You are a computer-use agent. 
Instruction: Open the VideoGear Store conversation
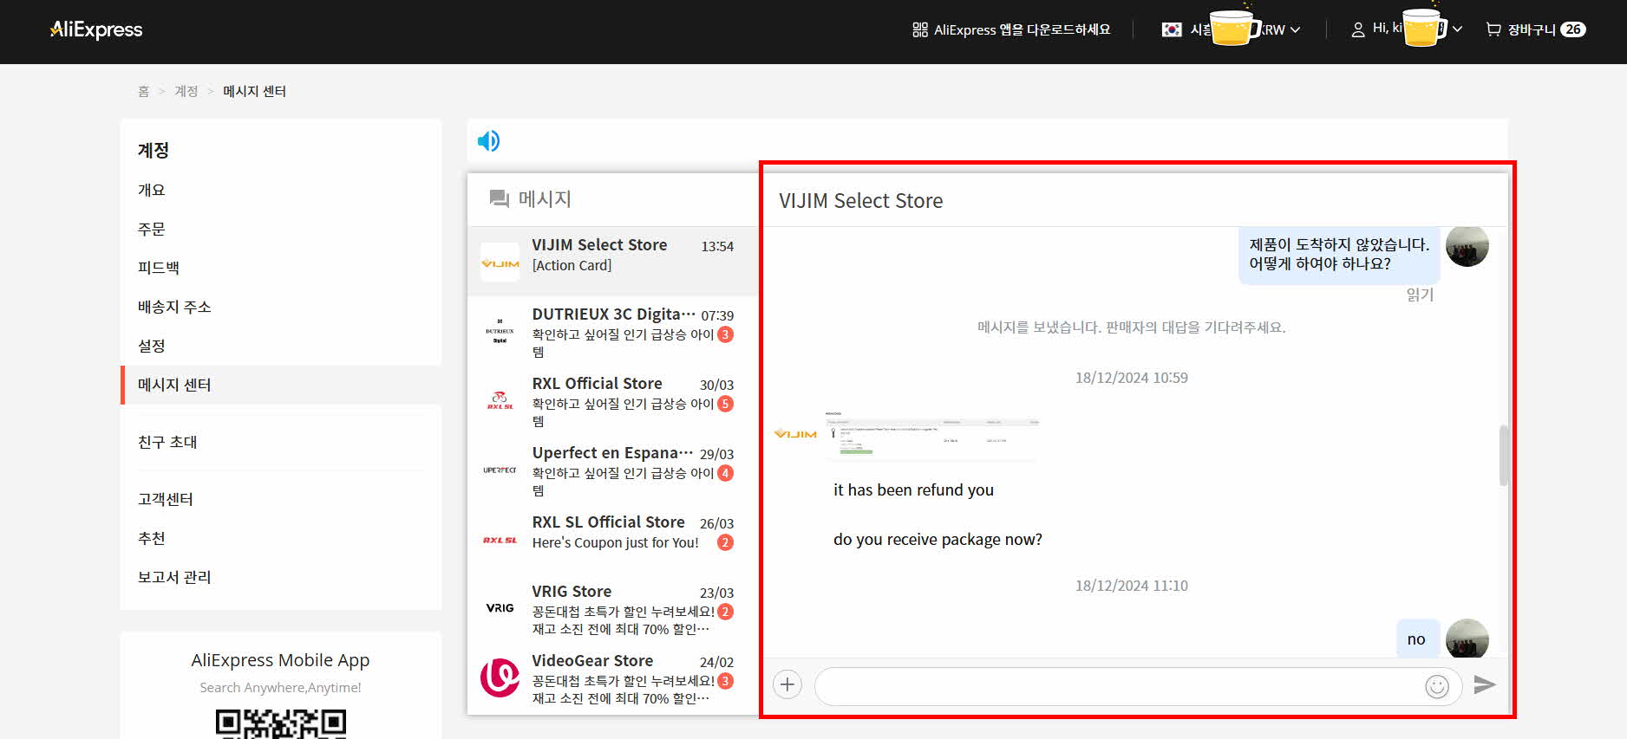613,677
